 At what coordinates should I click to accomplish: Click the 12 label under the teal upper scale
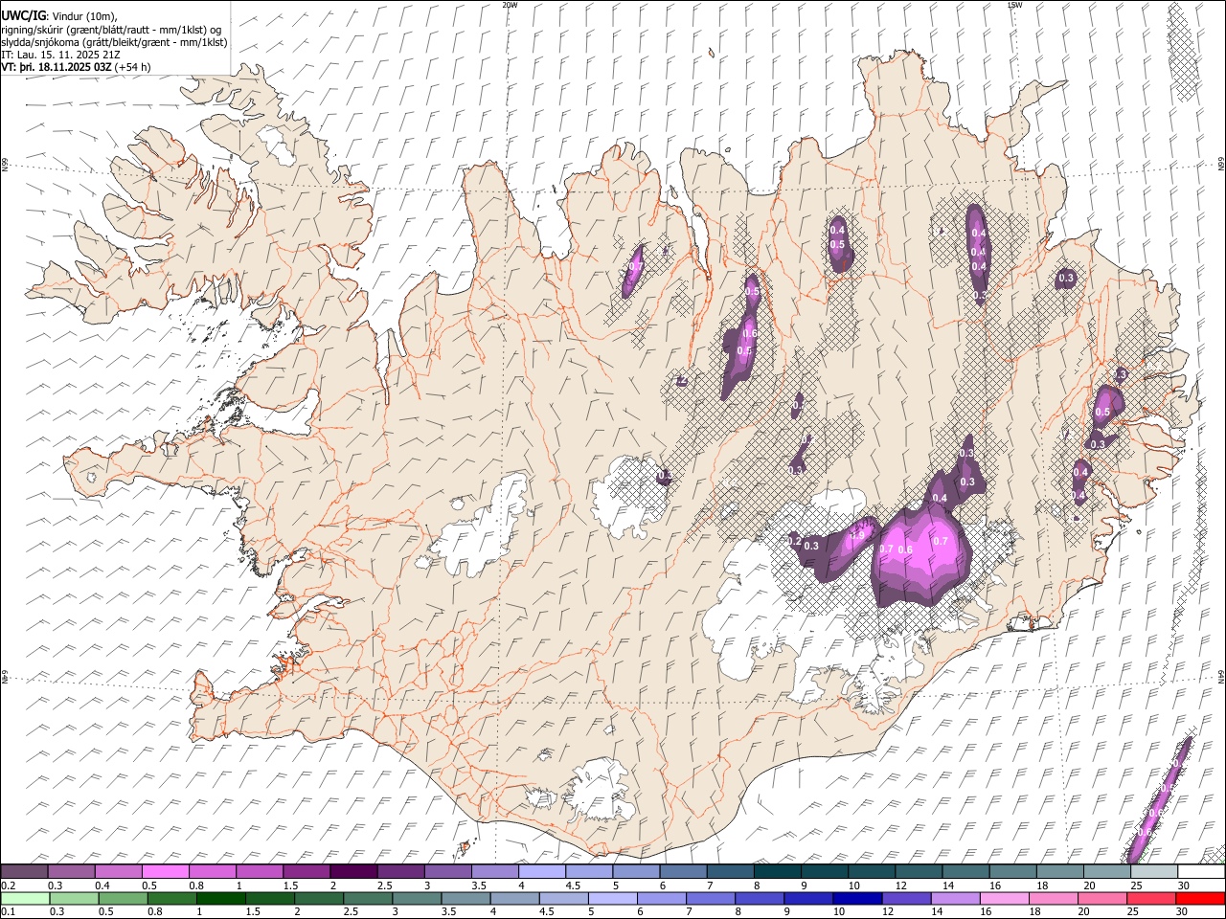pyautogui.click(x=901, y=885)
